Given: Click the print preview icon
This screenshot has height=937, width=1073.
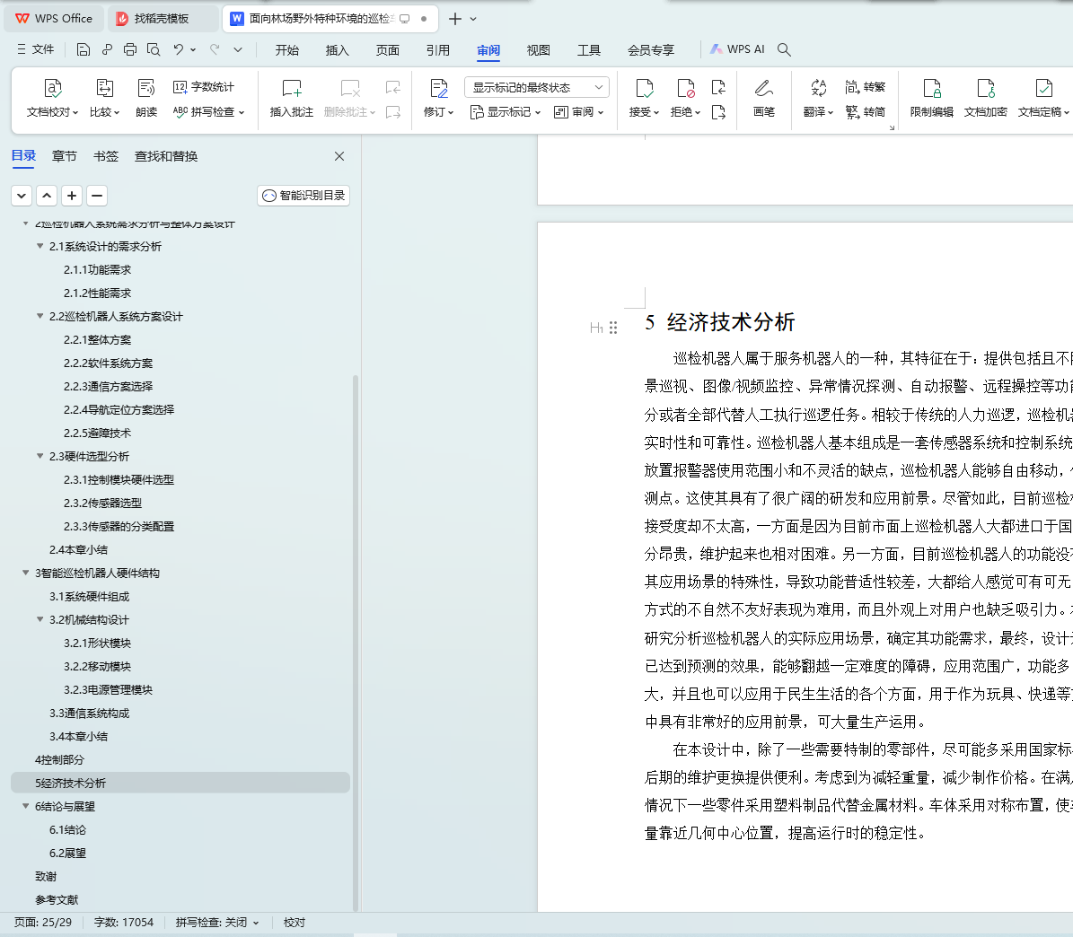Looking at the screenshot, I should pyautogui.click(x=154, y=49).
